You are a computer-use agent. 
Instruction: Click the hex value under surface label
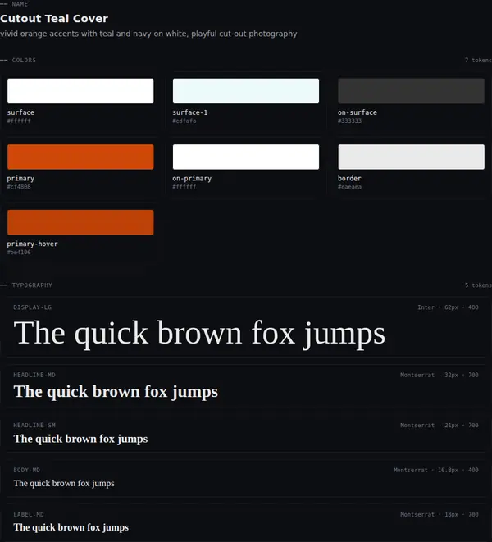tap(19, 121)
